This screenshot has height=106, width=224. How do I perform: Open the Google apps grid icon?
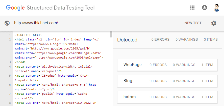point(192,8)
